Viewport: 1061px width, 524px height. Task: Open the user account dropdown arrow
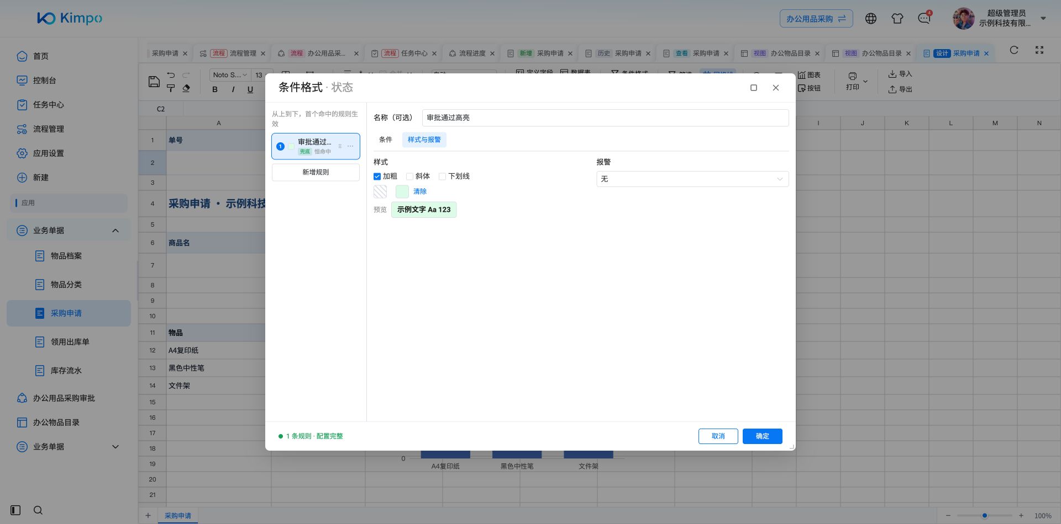[x=1043, y=18]
